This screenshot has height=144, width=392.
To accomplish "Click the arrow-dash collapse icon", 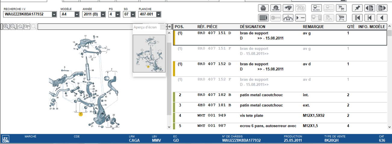I will click(x=300, y=18).
